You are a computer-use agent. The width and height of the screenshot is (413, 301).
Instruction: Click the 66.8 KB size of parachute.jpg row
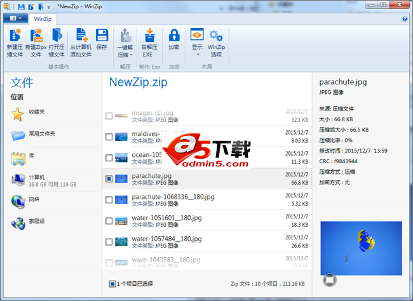[x=300, y=183]
